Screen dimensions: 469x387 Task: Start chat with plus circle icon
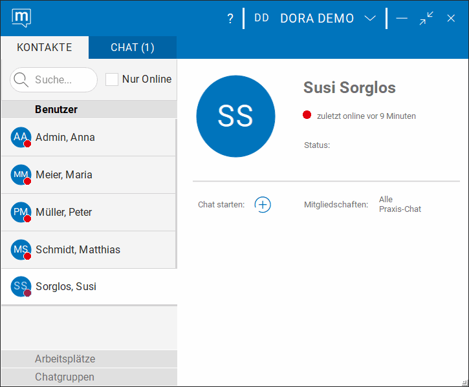(x=263, y=205)
